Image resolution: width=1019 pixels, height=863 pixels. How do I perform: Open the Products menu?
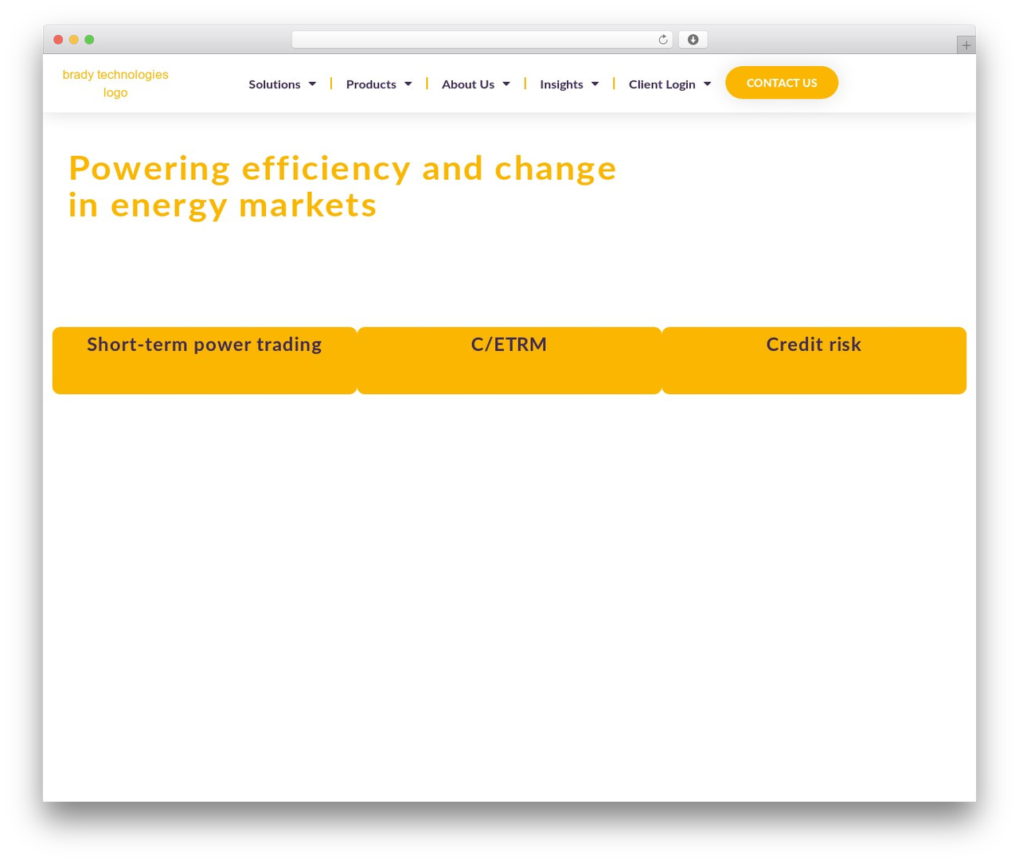tap(371, 84)
